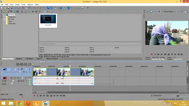The height and width of the screenshot is (106, 189).
Task: Switch to the Video FX tab
Action: click(39, 59)
